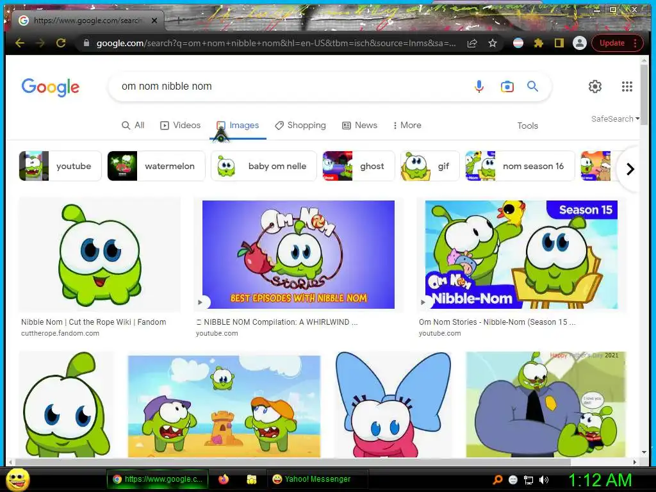
Task: Select the 'ghost' suggestion chip
Action: (x=358, y=166)
